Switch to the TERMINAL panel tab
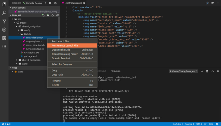This screenshot has width=221, height=126. (x=116, y=71)
